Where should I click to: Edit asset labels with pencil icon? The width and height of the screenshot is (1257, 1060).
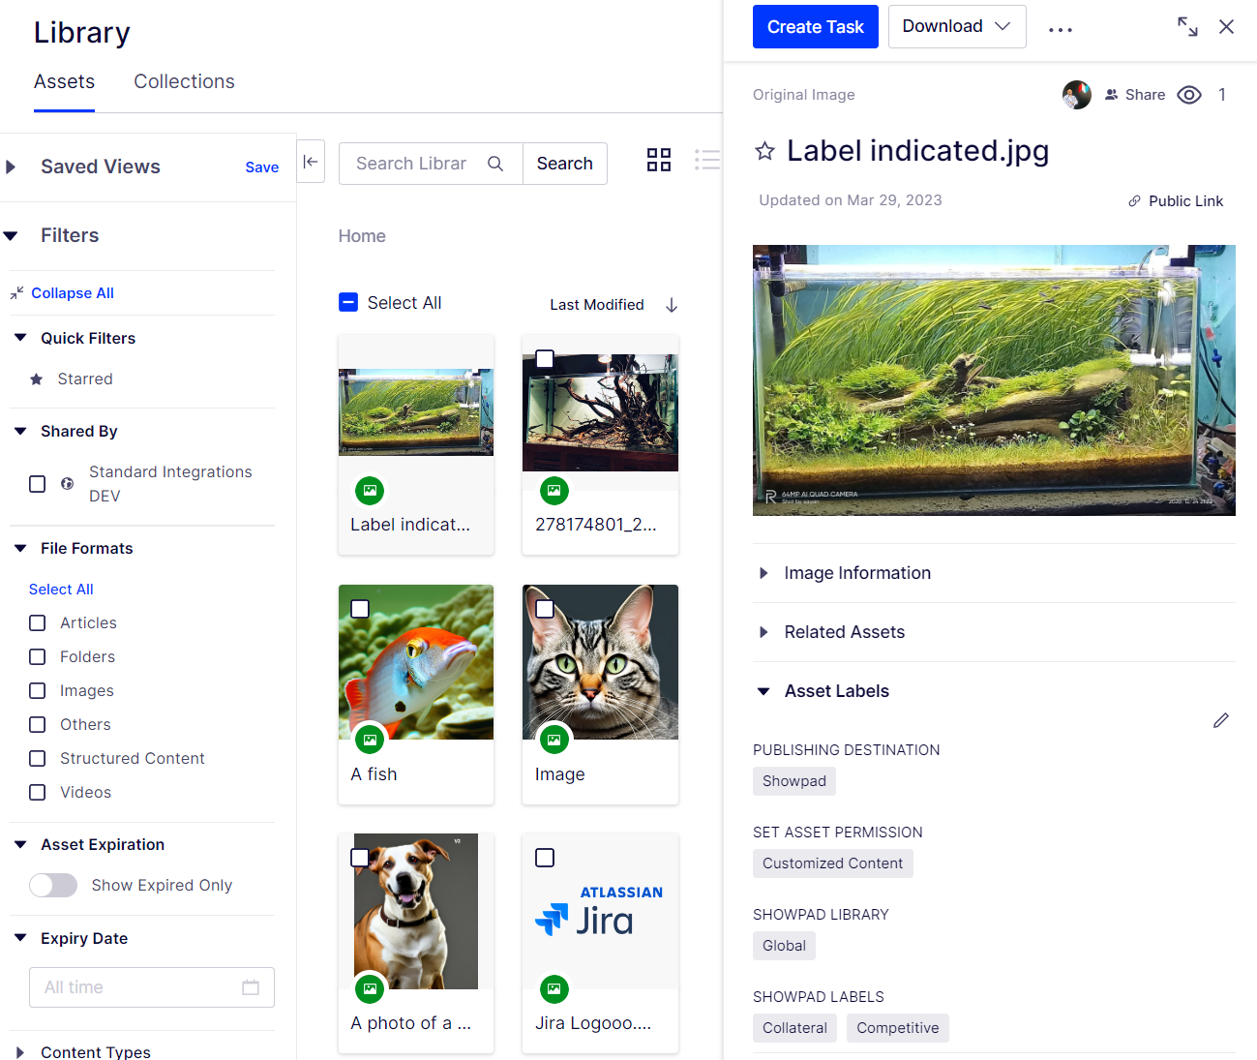1221,720
